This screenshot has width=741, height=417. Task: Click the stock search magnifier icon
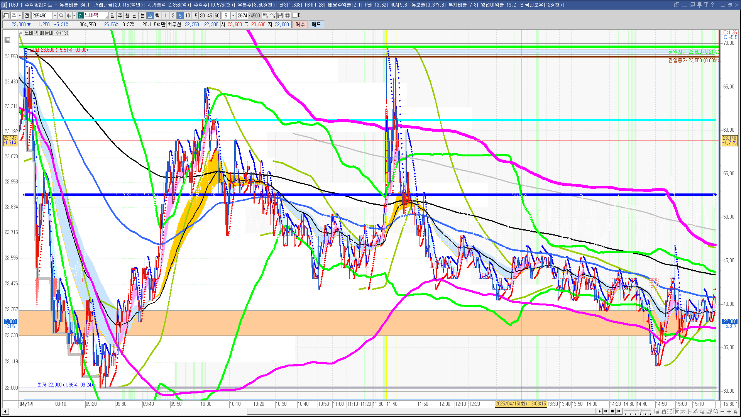[61, 15]
